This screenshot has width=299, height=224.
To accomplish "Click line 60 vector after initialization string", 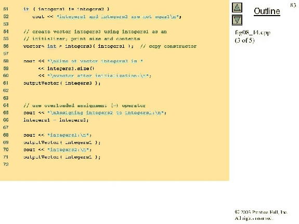I will [x=95, y=76].
